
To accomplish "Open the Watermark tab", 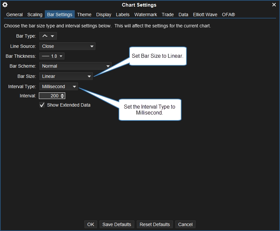I will (146, 15).
